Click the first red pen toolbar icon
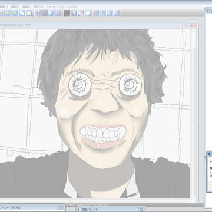Image resolution: width=212 pixels, height=212 pixels. click(x=38, y=13)
